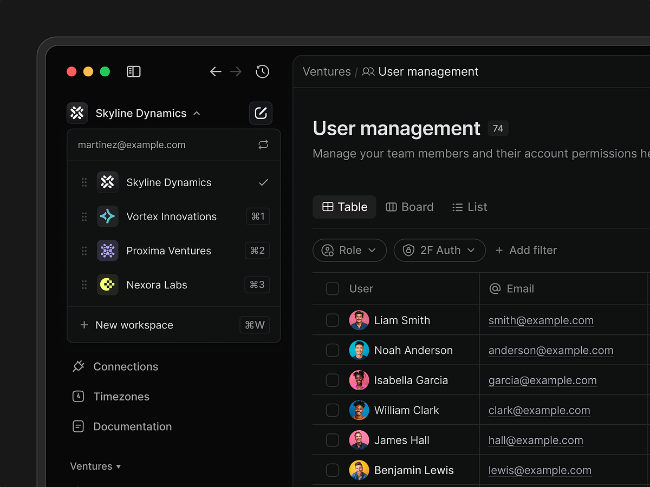The height and width of the screenshot is (487, 650).
Task: Switch to the List view tab
Action: (470, 207)
